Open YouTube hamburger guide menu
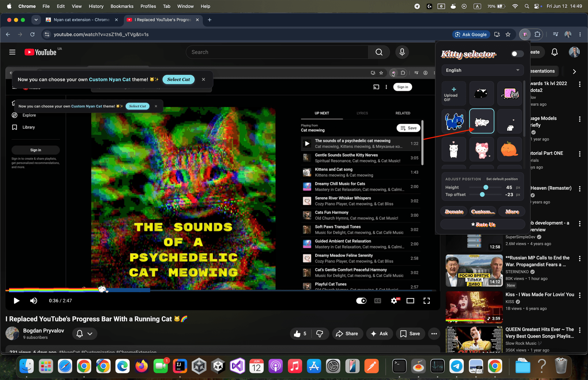The width and height of the screenshot is (588, 380). [12, 52]
